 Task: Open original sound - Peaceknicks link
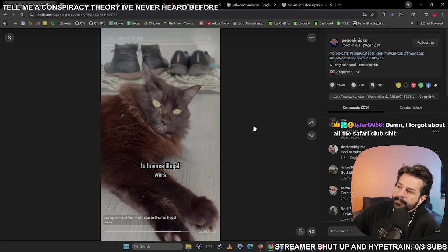click(356, 65)
